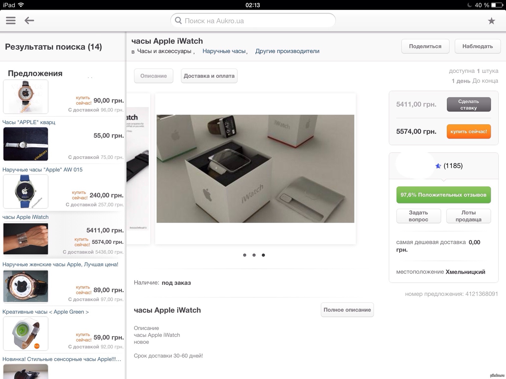The height and width of the screenshot is (379, 506).
Task: Tap the back arrow icon
Action: [29, 21]
